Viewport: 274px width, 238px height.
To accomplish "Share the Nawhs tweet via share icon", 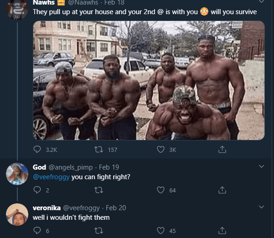I will pyautogui.click(x=222, y=150).
